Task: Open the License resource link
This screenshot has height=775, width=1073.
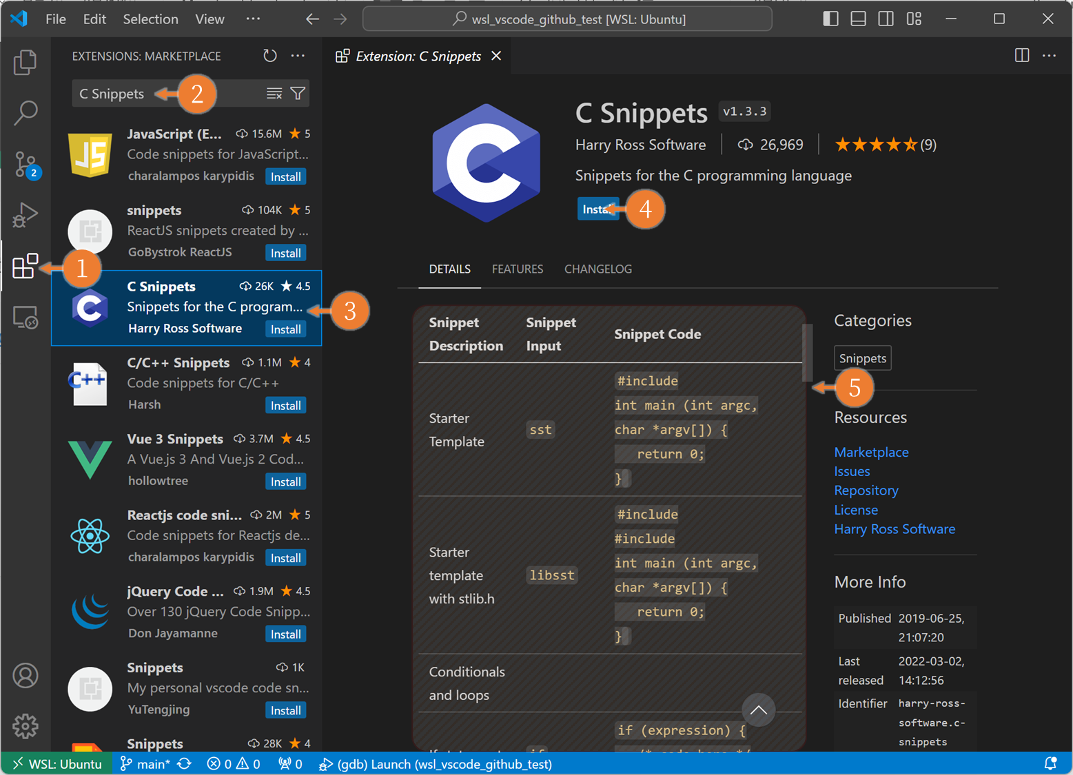Action: [x=856, y=510]
